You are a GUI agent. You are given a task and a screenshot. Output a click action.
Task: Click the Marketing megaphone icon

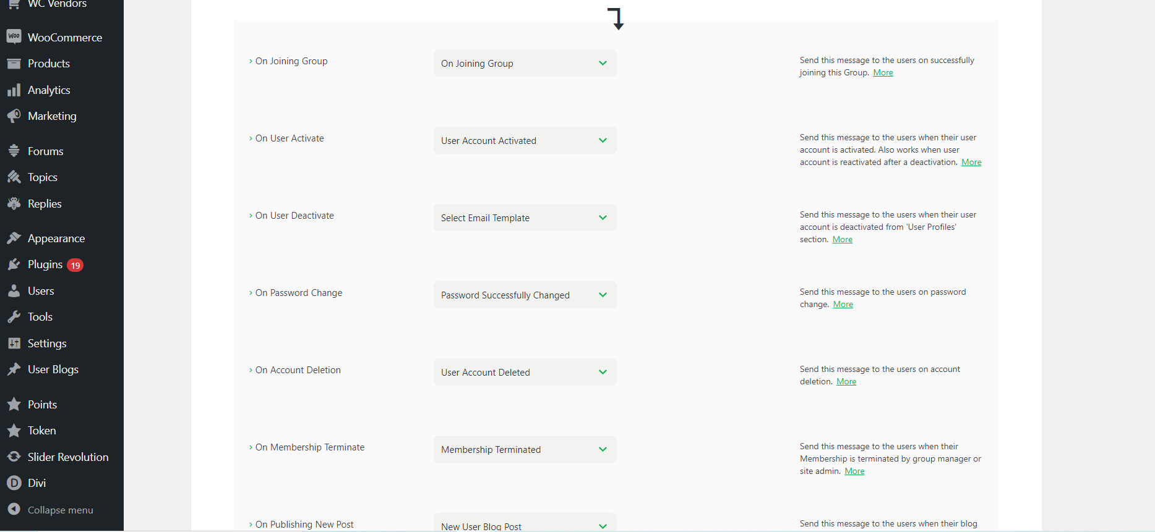click(x=14, y=116)
